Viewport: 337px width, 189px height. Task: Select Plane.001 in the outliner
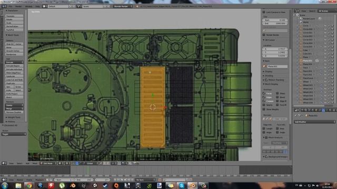tap(308, 61)
